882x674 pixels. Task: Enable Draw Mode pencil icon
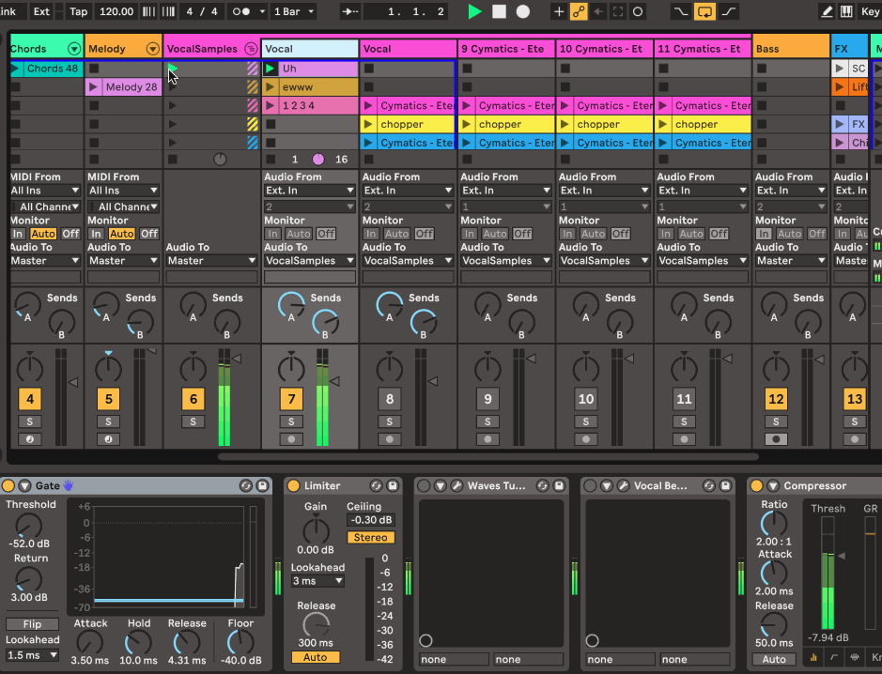tap(827, 11)
